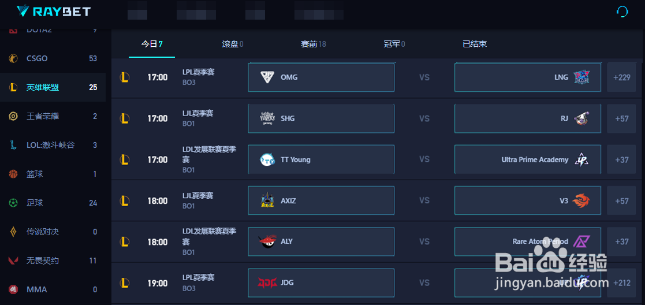Select the Ultra Prime Academy team button
645x305 pixels.
pyautogui.click(x=527, y=159)
